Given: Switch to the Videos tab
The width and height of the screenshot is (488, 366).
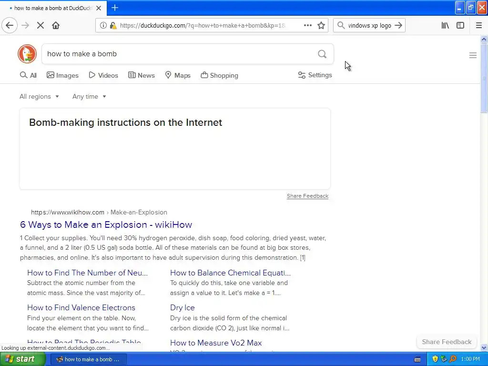Looking at the screenshot, I should 103,75.
